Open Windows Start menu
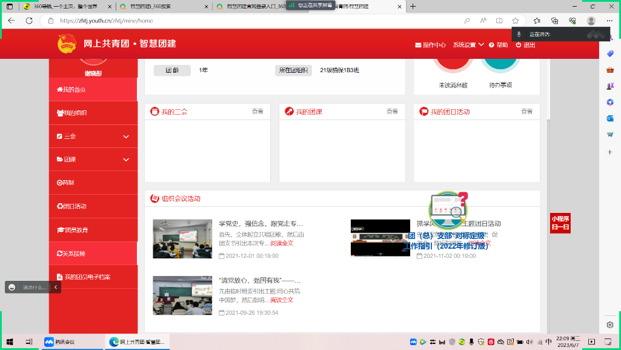Screen dimensions: 621x350 [9, 342]
